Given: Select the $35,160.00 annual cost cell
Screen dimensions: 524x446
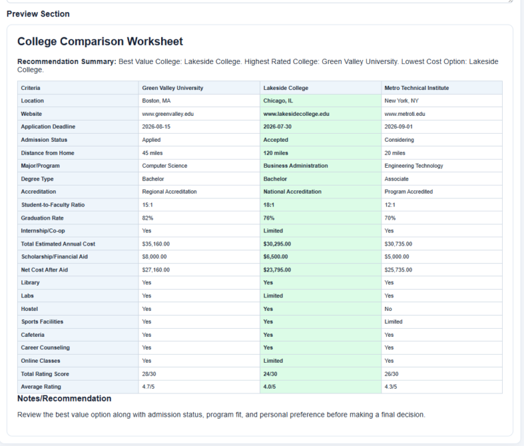Looking at the screenshot, I should [x=199, y=244].
